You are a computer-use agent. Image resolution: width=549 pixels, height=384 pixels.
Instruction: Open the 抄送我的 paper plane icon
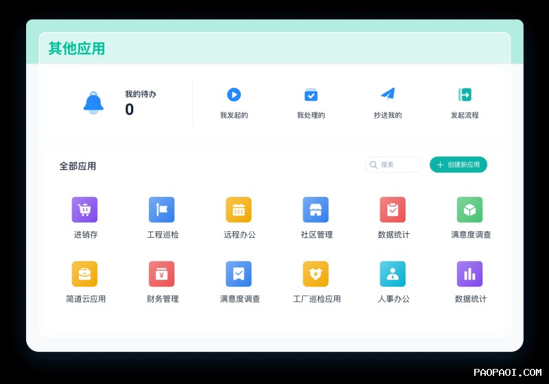pyautogui.click(x=388, y=94)
